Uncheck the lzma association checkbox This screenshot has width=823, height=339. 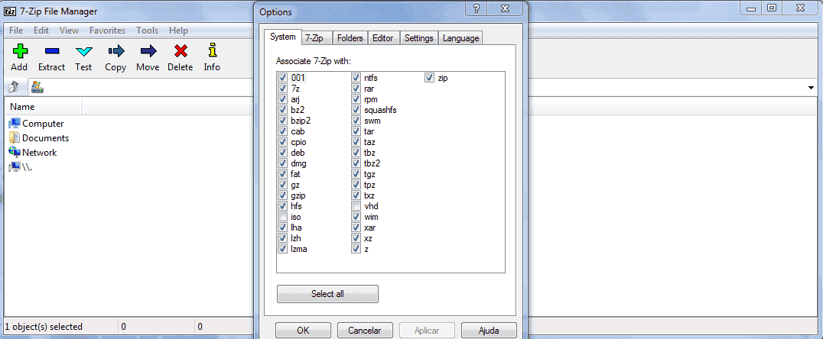[283, 249]
